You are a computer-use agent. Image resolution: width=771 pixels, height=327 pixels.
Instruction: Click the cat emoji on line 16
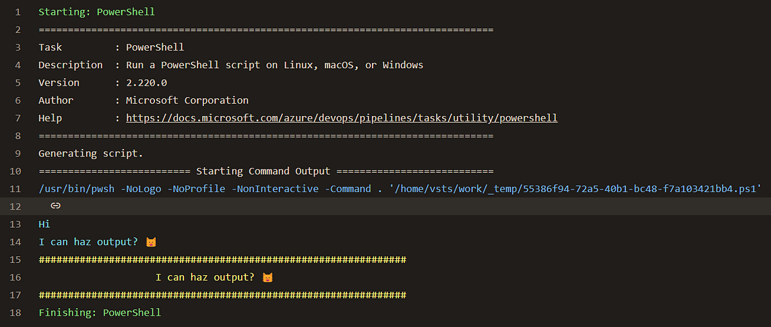point(268,277)
